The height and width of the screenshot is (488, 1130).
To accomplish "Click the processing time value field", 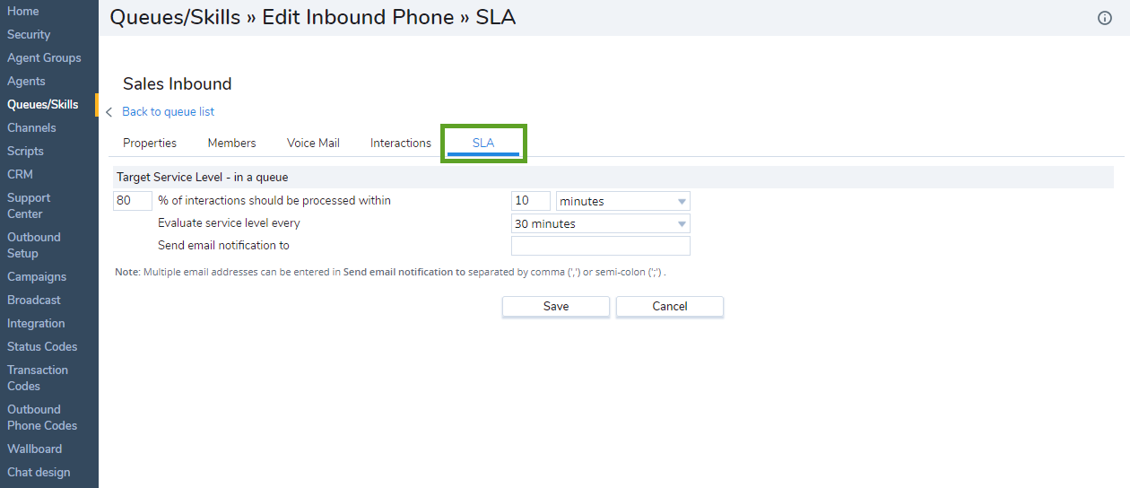I will (531, 201).
